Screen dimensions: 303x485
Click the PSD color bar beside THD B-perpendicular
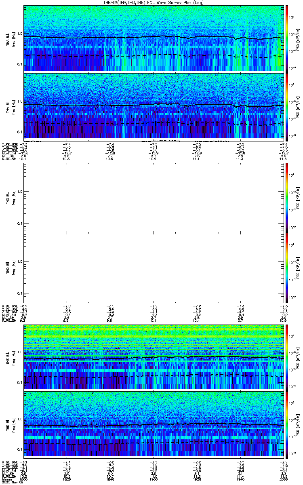tap(287, 198)
